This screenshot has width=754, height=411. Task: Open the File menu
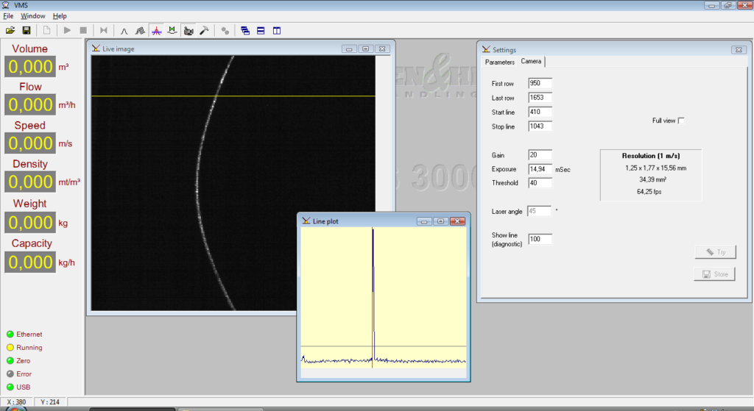coord(8,15)
